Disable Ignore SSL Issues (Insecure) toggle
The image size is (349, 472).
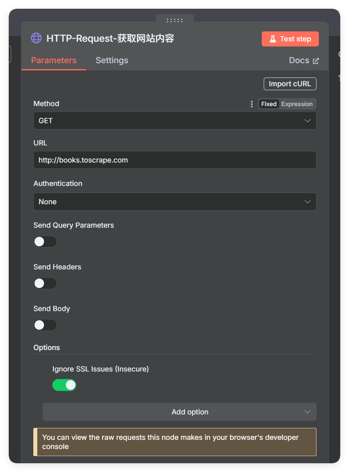(64, 385)
